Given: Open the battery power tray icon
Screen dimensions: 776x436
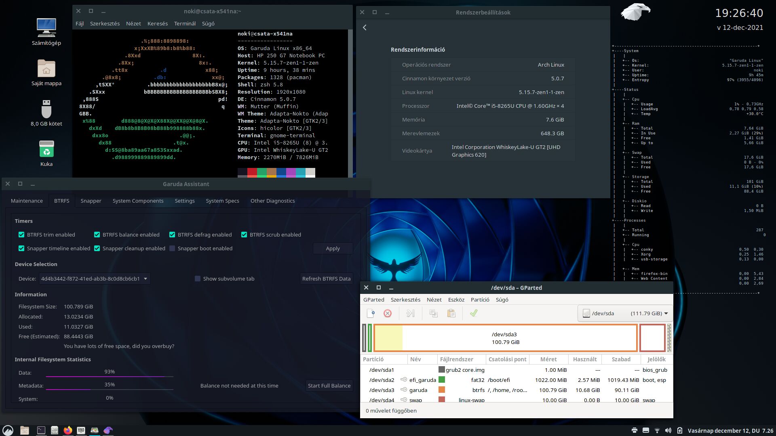Looking at the screenshot, I should point(680,430).
